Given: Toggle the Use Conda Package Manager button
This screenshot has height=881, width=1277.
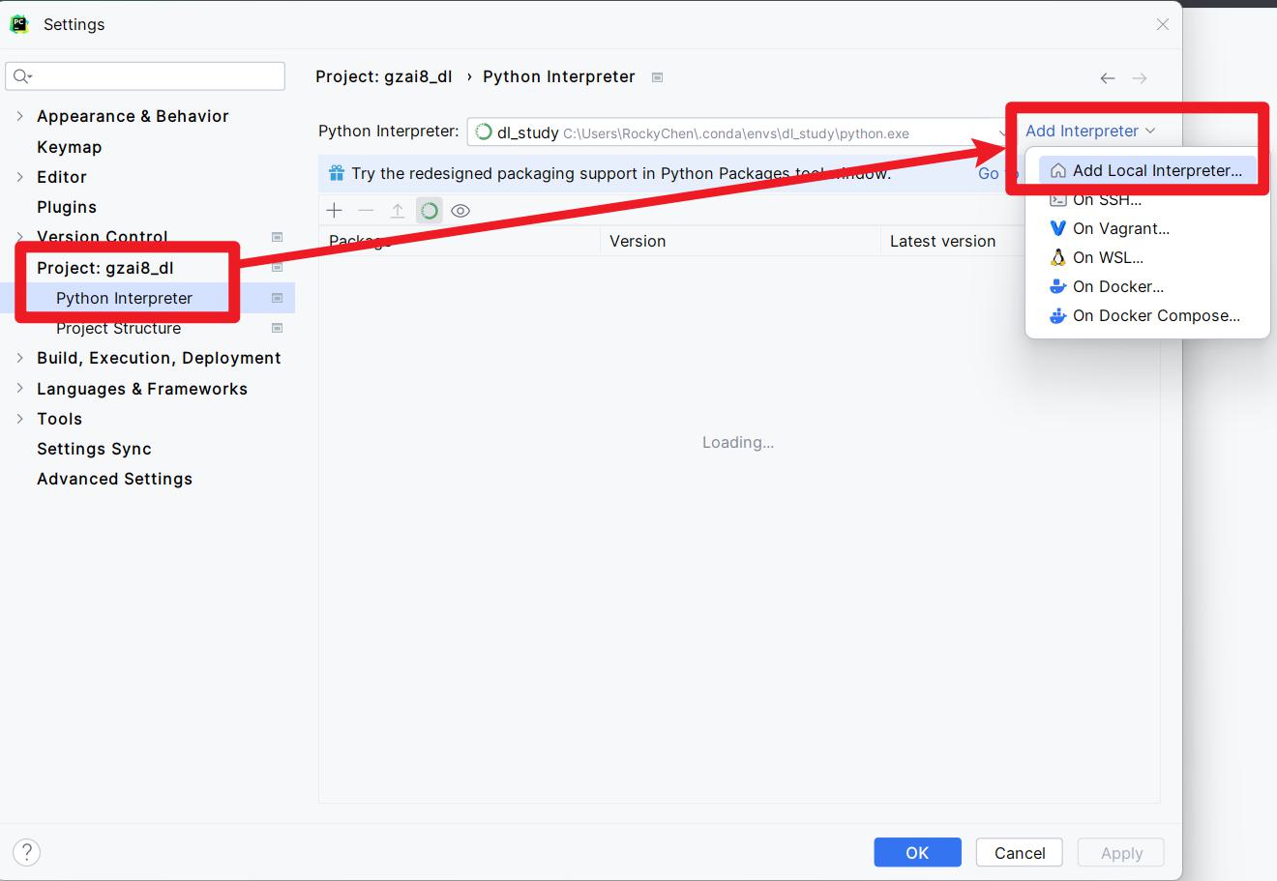Looking at the screenshot, I should coord(430,211).
